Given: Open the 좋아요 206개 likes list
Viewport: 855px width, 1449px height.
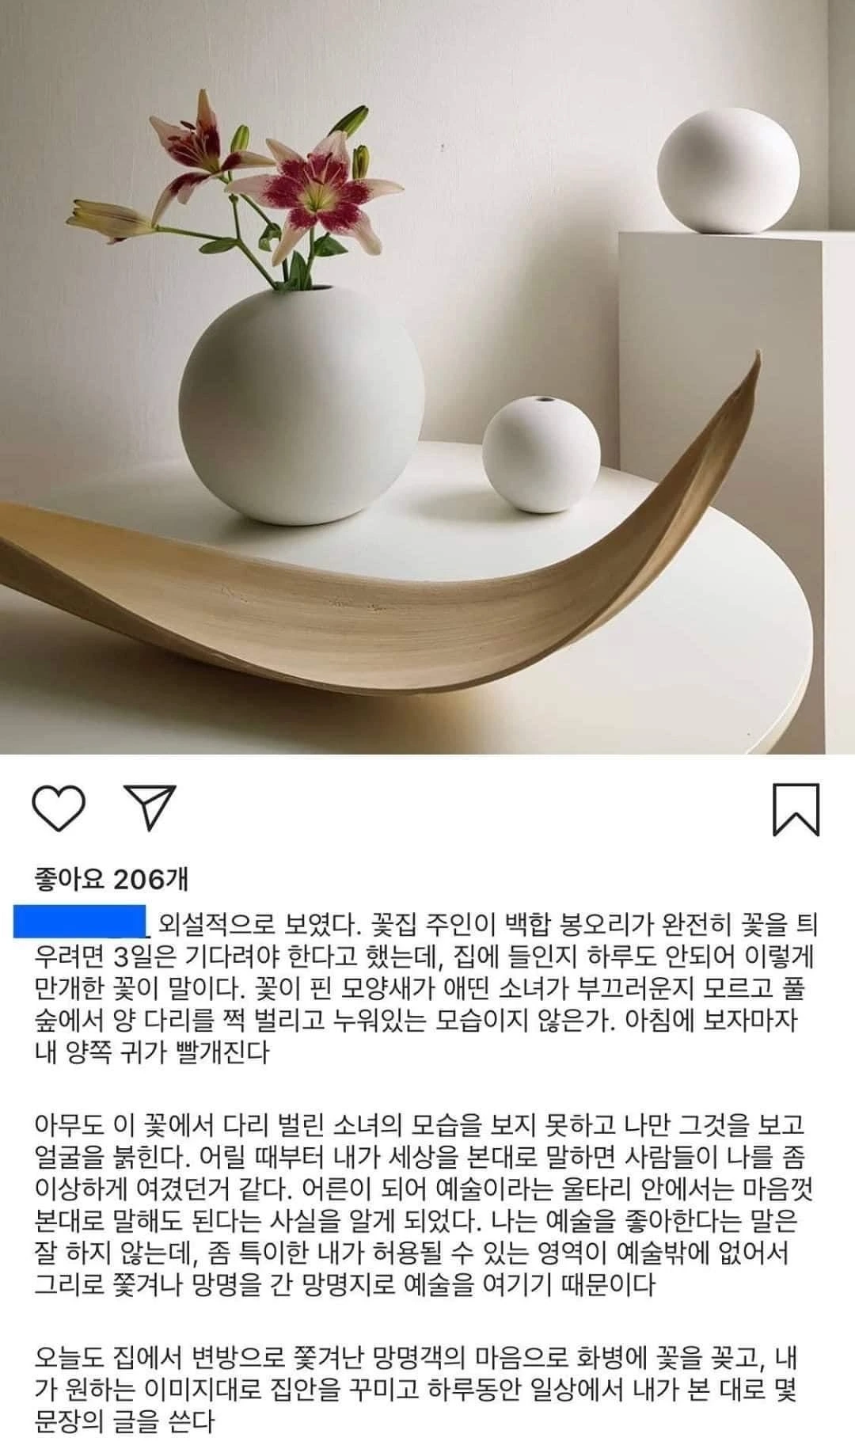Looking at the screenshot, I should point(112,878).
